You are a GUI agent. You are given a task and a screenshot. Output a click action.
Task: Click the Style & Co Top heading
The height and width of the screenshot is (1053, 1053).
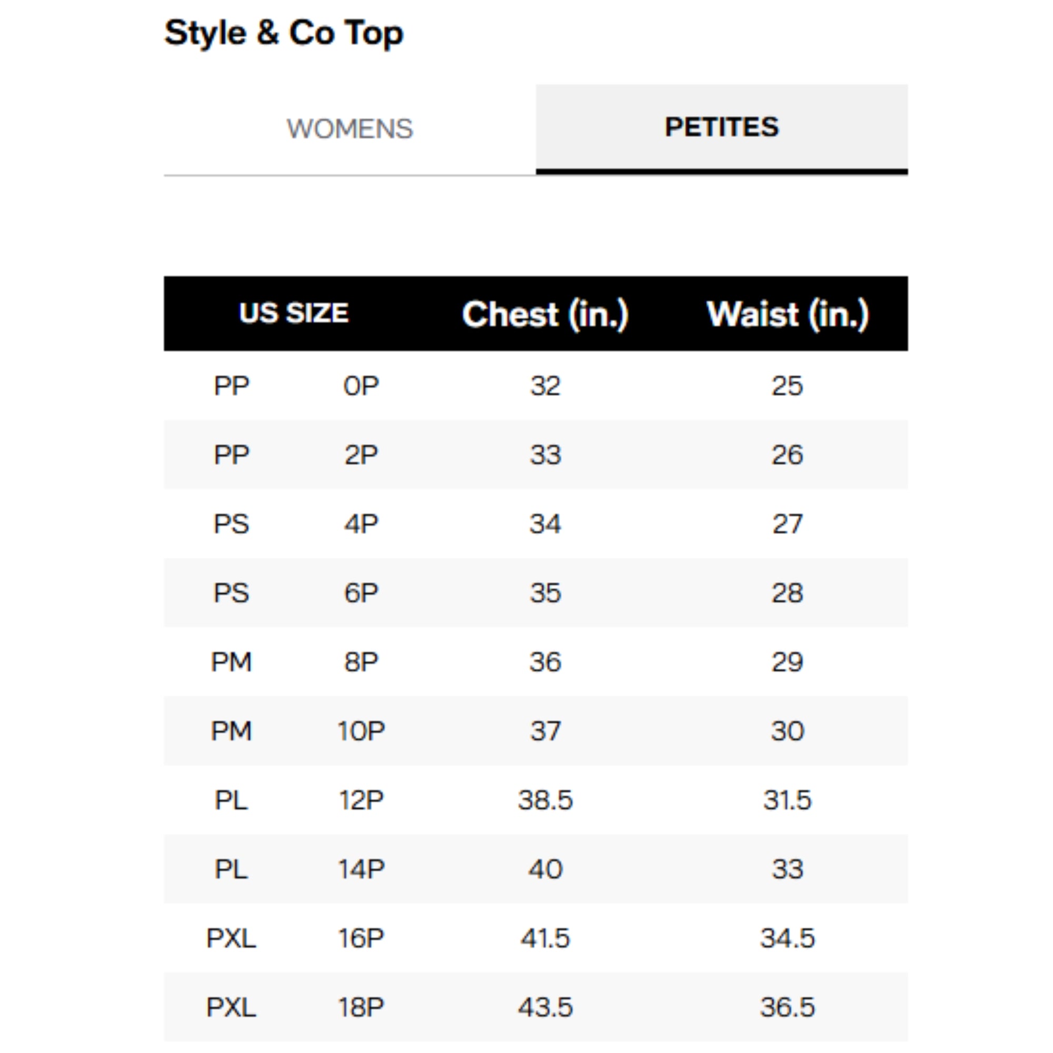tap(283, 33)
